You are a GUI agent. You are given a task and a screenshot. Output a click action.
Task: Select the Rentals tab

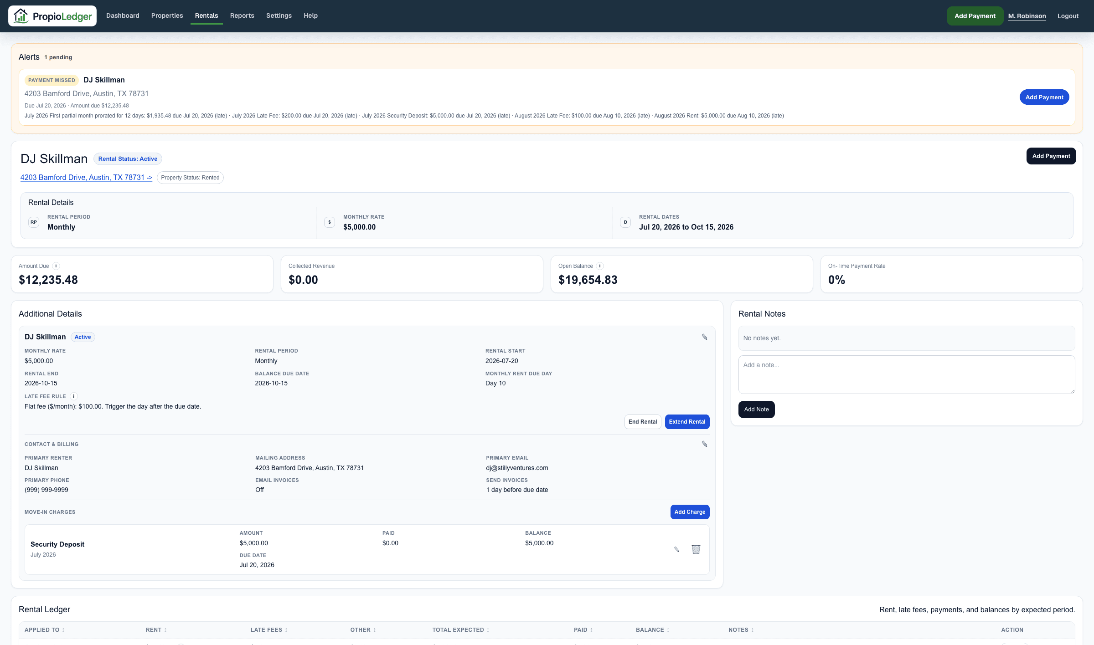tap(206, 15)
